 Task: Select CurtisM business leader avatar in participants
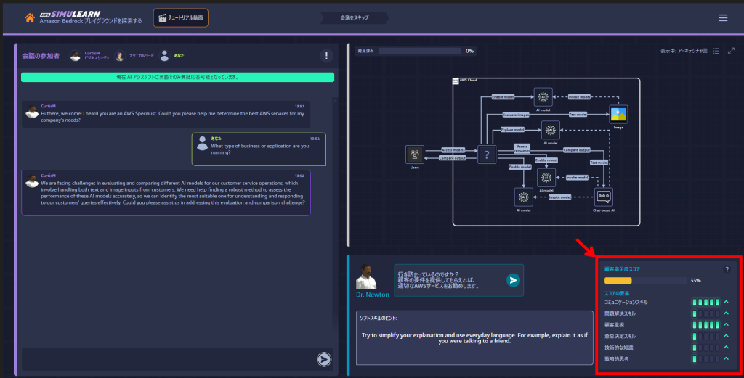(76, 56)
